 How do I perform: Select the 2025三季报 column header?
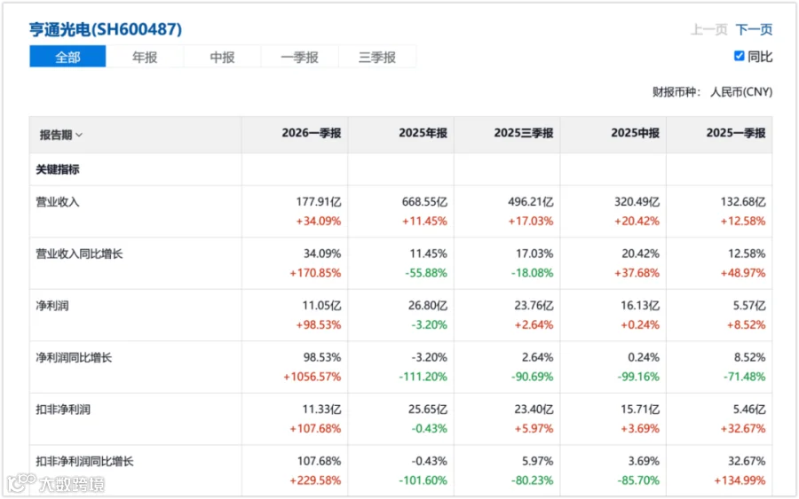pos(523,133)
